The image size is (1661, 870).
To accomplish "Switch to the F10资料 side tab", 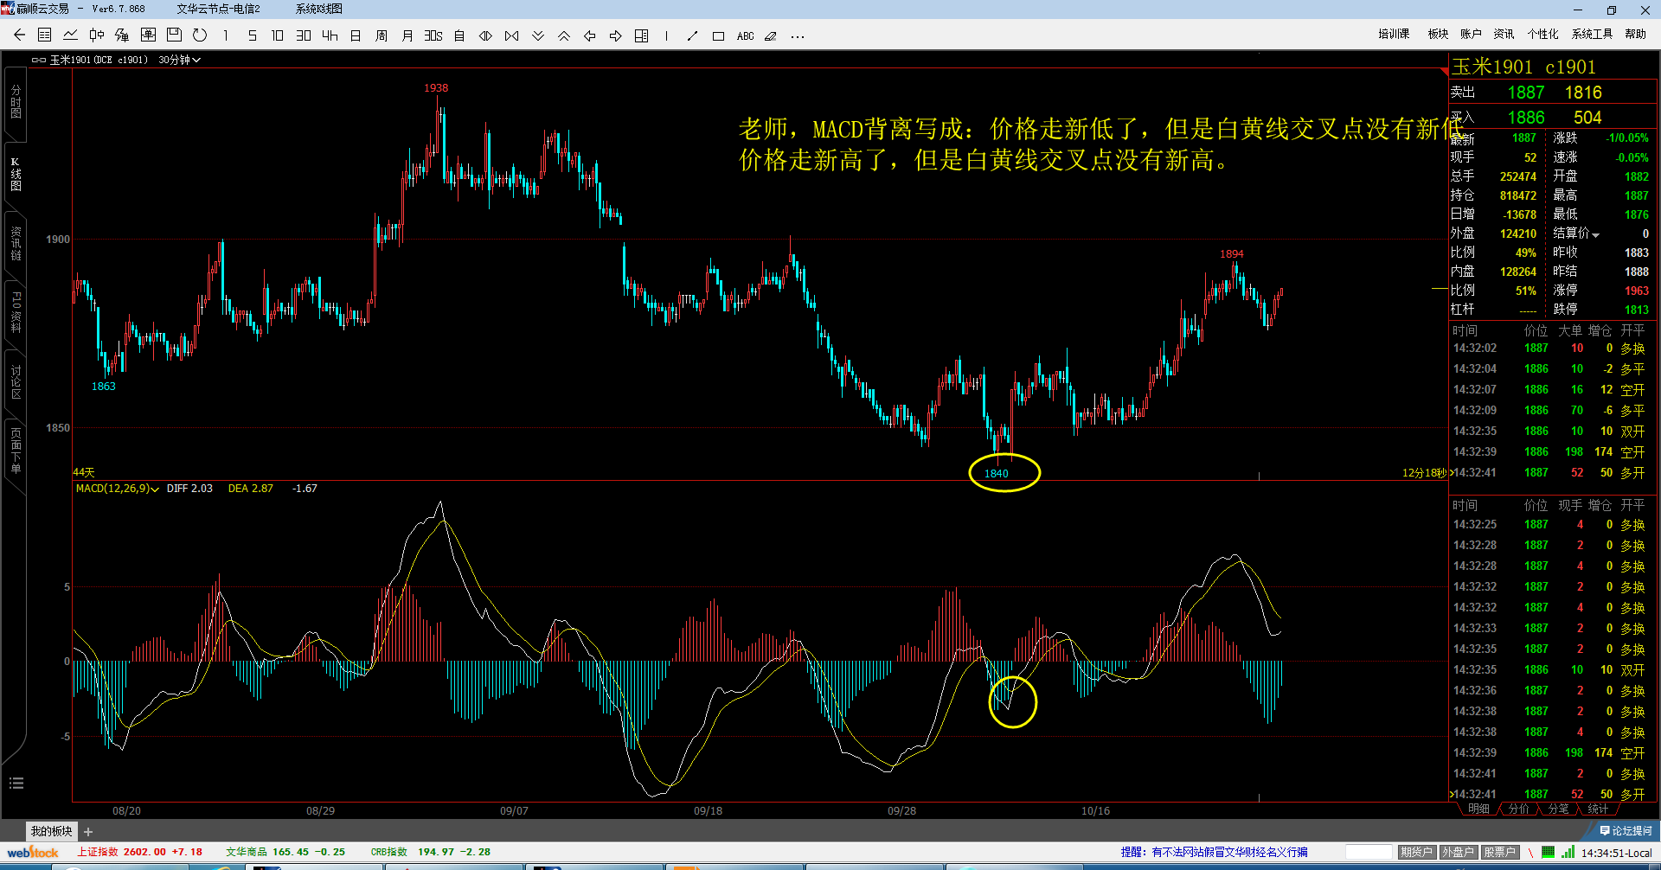I will 16,312.
